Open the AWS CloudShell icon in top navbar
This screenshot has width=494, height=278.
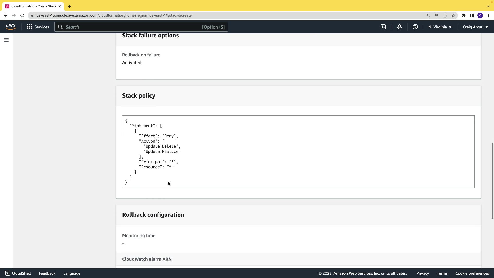[x=383, y=27]
